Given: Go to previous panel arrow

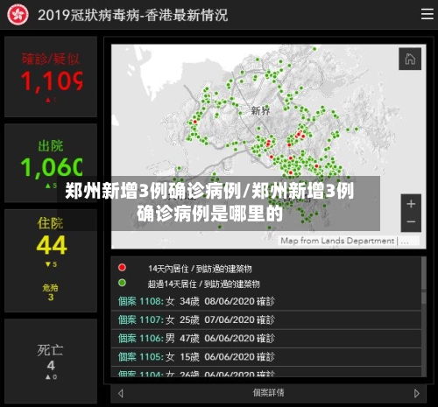Looking at the screenshot, I should click(x=121, y=393).
